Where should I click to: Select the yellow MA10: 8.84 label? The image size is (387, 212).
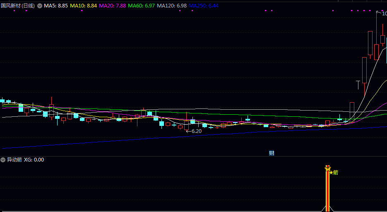[x=84, y=6]
